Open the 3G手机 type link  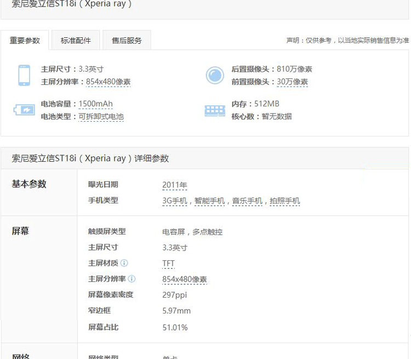point(175,201)
